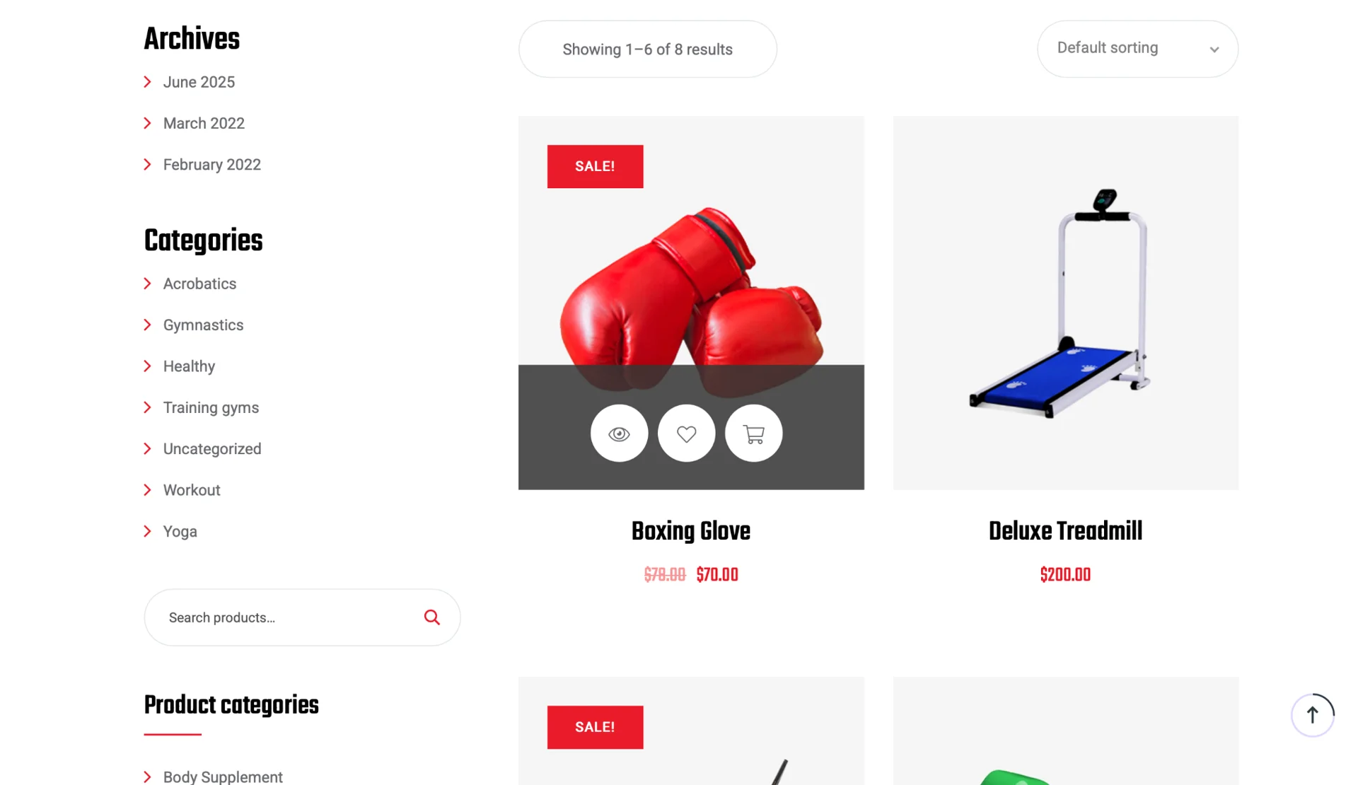Add Boxing Glove to wishlist heart icon
The width and height of the screenshot is (1358, 785).
point(686,434)
